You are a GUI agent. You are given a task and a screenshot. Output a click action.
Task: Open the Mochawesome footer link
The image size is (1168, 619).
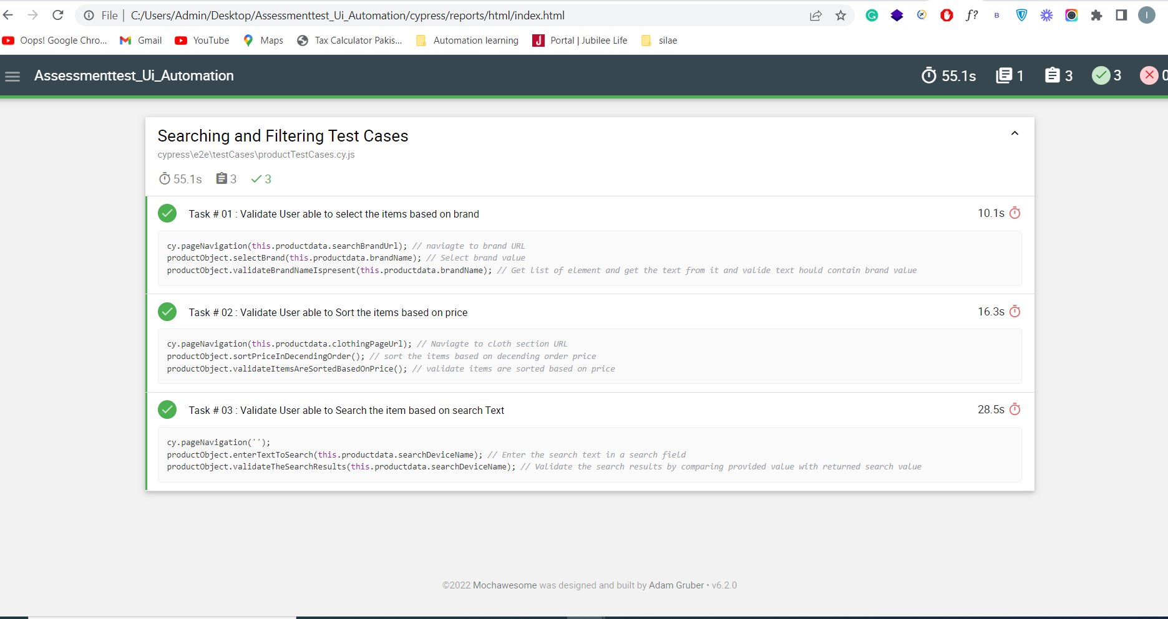point(505,585)
